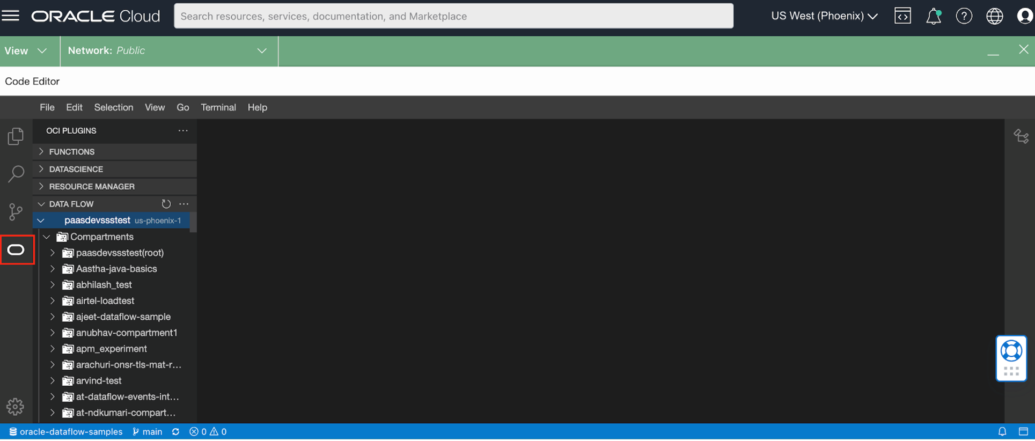
Task: Open the Search magnifier icon in activity bar
Action: pos(16,174)
